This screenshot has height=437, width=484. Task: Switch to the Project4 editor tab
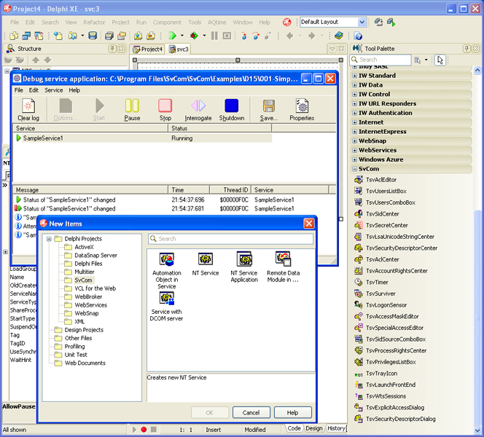[x=147, y=50]
